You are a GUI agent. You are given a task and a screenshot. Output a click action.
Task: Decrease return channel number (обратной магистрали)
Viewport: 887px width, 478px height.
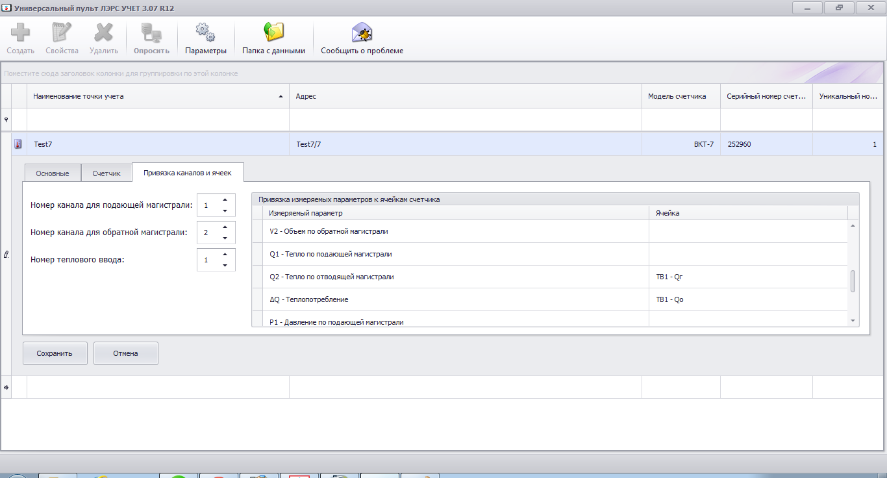click(225, 238)
